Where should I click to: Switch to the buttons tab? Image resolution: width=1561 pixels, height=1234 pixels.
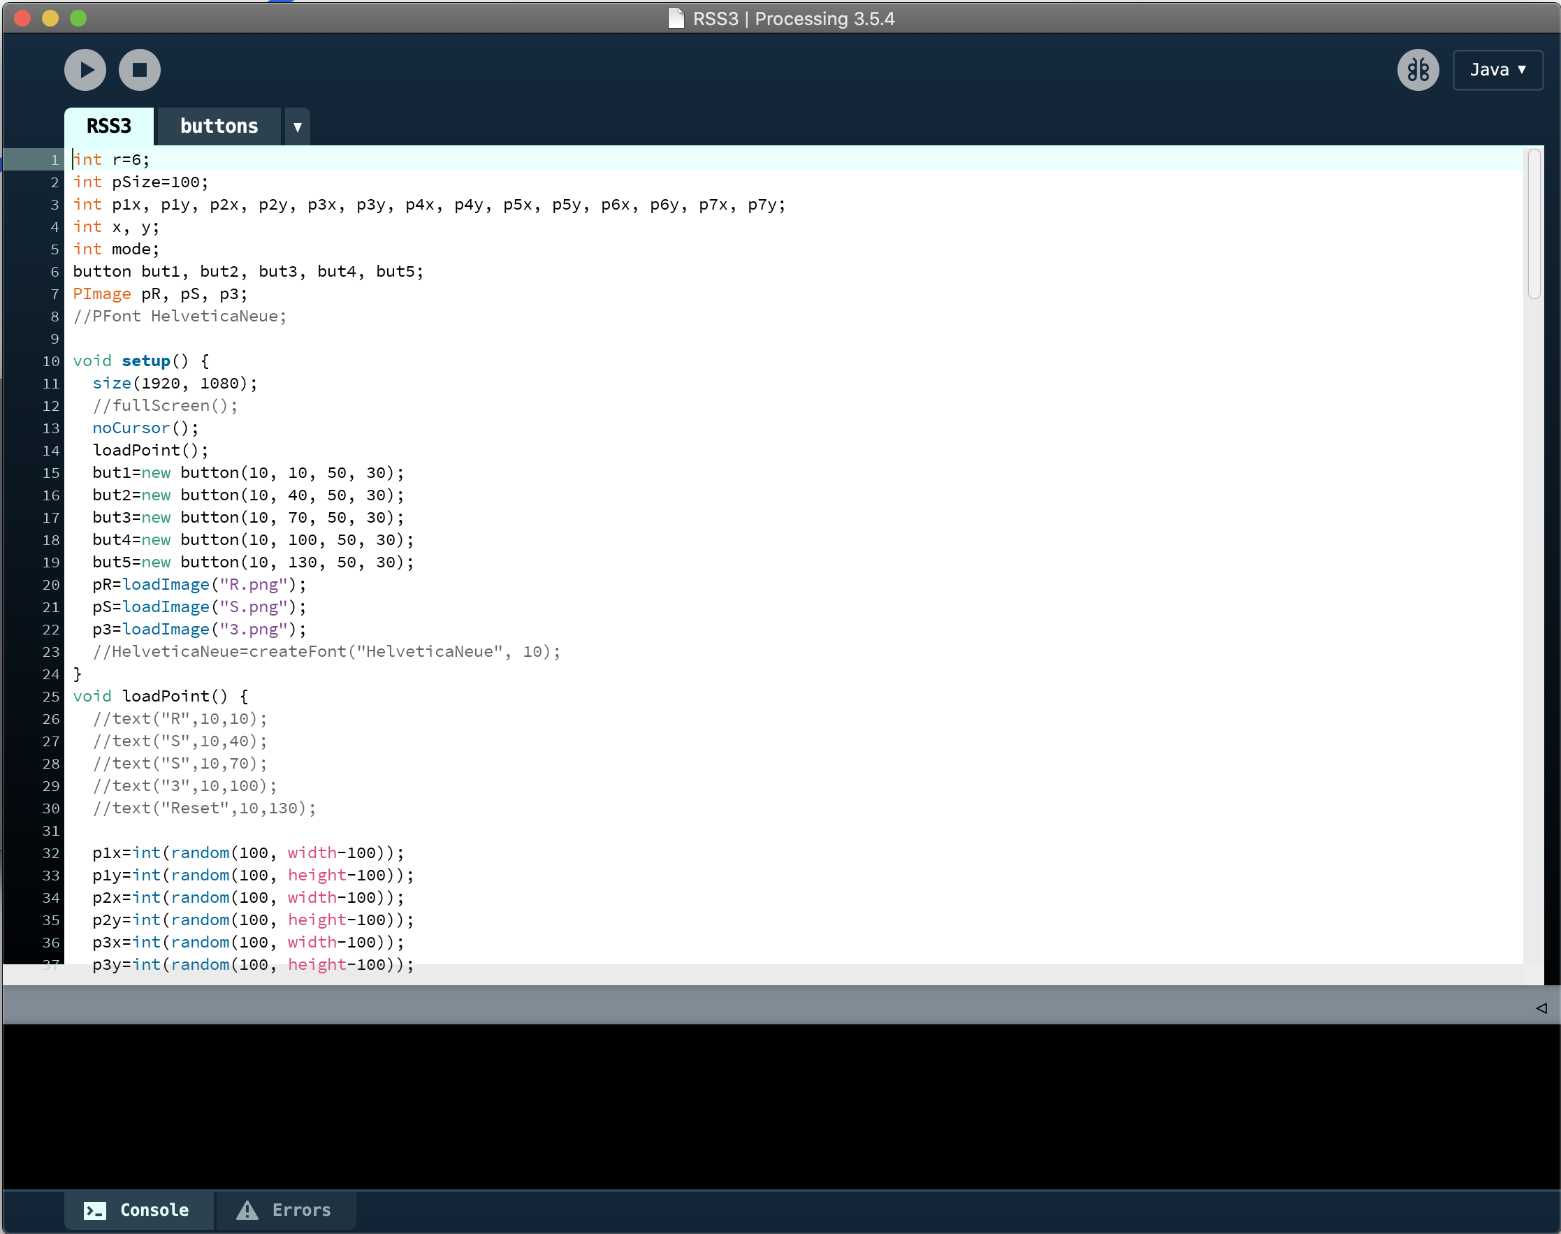tap(219, 126)
